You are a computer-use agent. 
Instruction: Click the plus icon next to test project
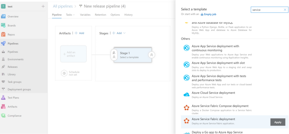tap(43, 6)
